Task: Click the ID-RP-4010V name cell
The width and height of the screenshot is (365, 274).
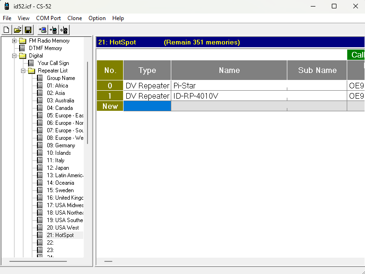Action: (x=229, y=95)
